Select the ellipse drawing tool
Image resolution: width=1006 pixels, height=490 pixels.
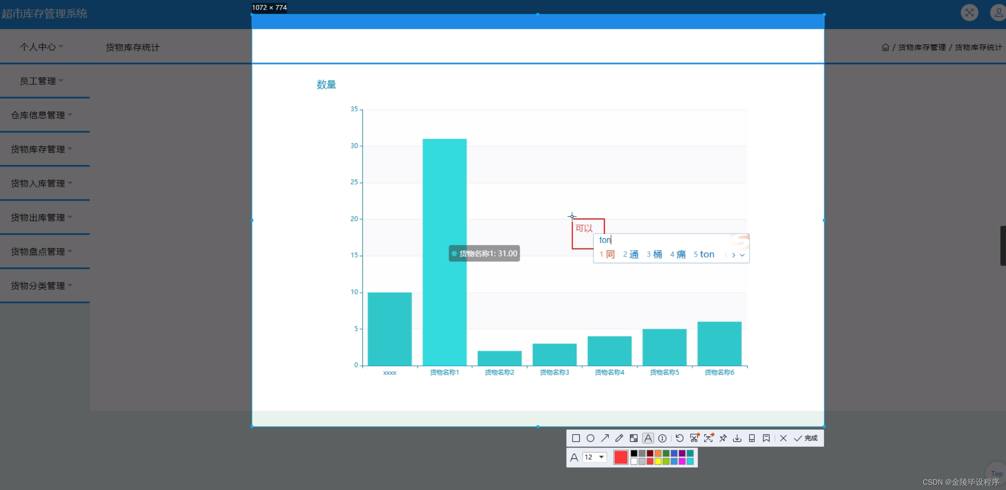pos(590,438)
